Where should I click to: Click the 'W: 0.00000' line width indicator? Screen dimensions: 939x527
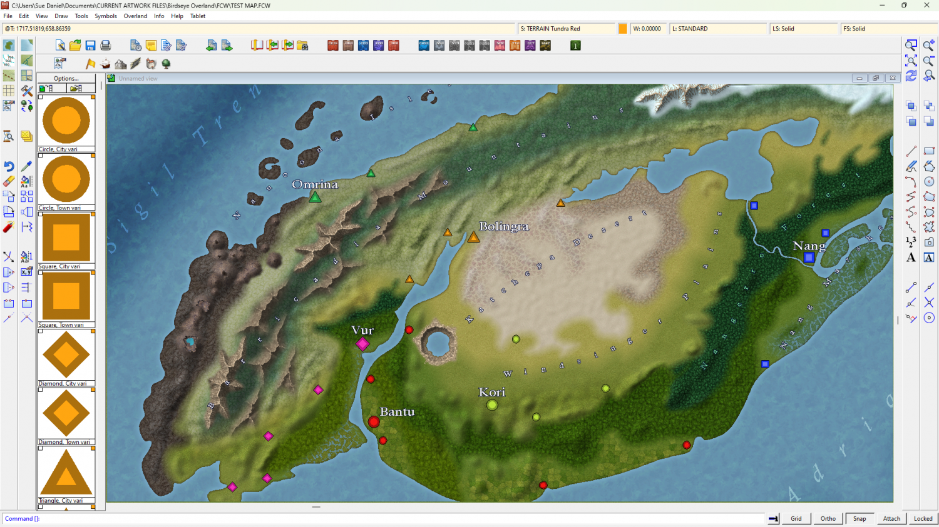click(x=649, y=29)
